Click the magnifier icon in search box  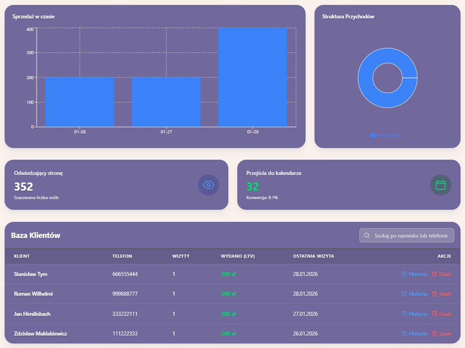(x=367, y=235)
